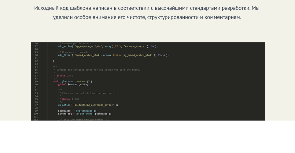
Task: Open the code editor screenshot image
Action: (148, 81)
